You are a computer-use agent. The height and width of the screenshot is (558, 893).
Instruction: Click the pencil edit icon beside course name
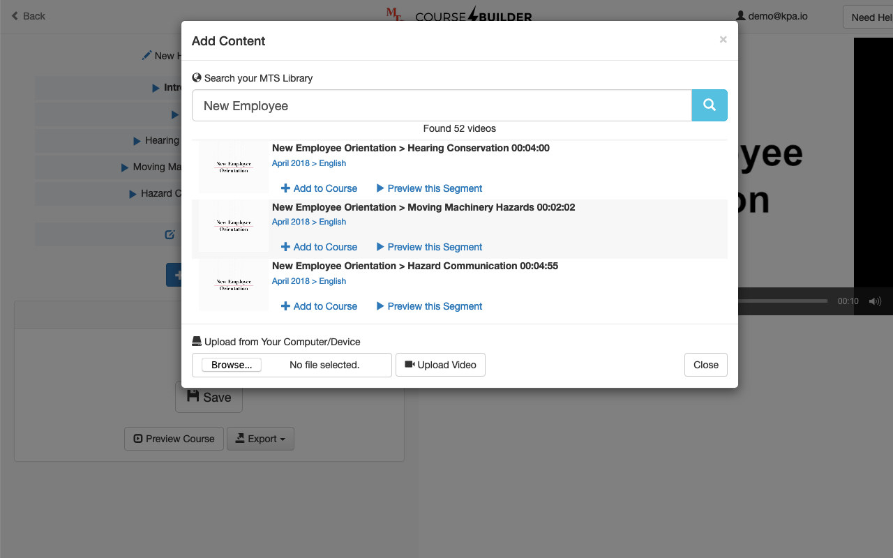[147, 55]
